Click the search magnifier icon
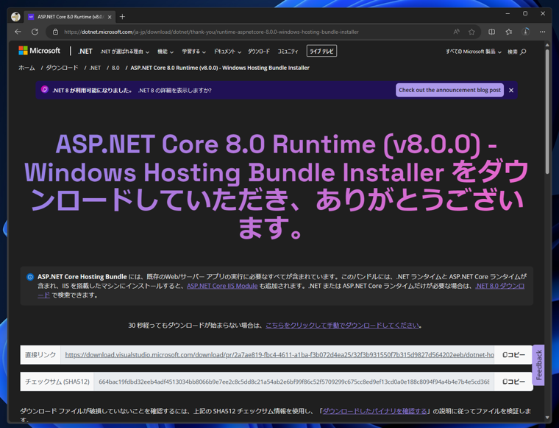This screenshot has height=428, width=559. (x=523, y=52)
